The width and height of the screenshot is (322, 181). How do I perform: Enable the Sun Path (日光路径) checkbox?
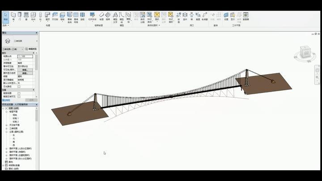click(19, 86)
